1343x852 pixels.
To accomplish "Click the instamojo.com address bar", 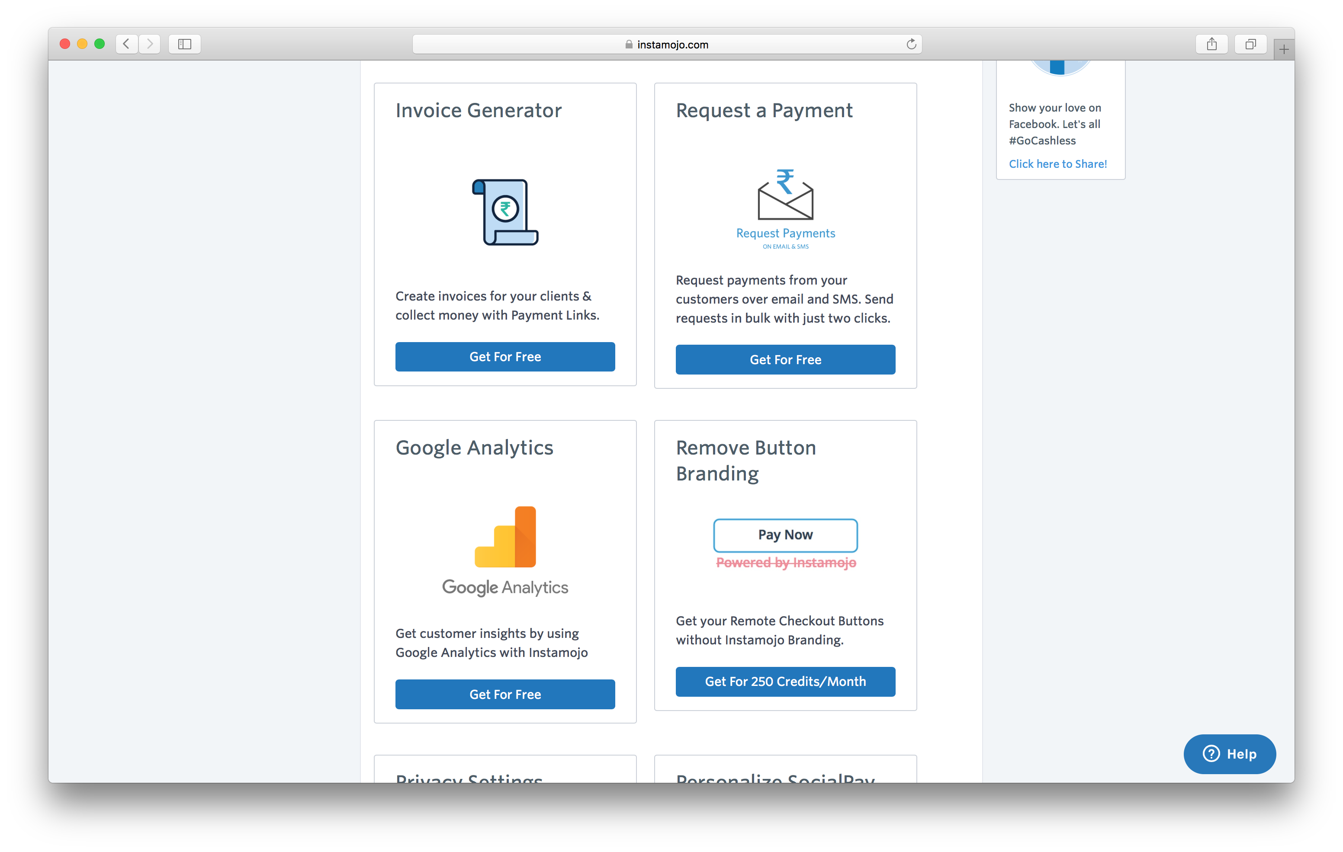I will tap(667, 44).
